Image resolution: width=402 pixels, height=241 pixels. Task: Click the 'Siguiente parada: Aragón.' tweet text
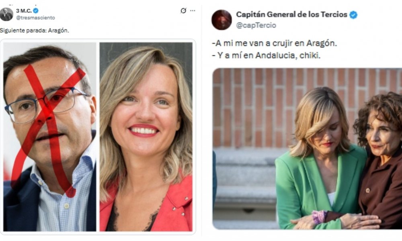35,31
